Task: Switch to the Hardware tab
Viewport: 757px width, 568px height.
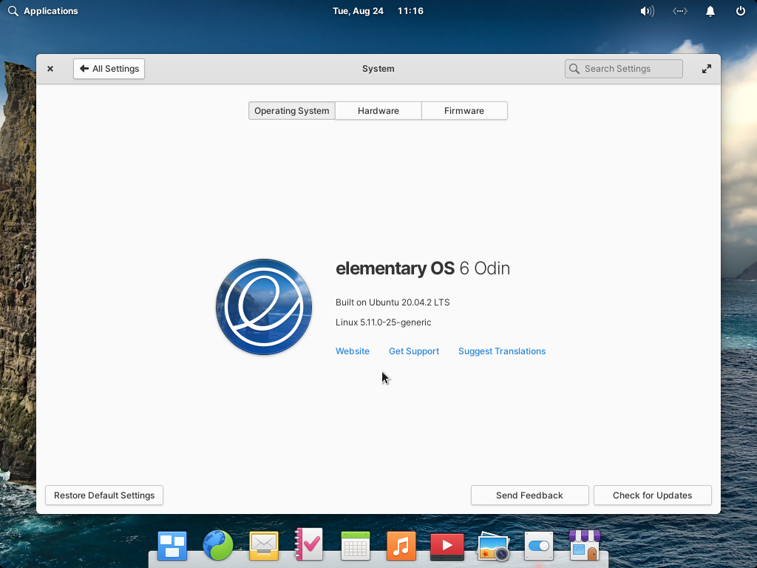Action: [x=378, y=111]
